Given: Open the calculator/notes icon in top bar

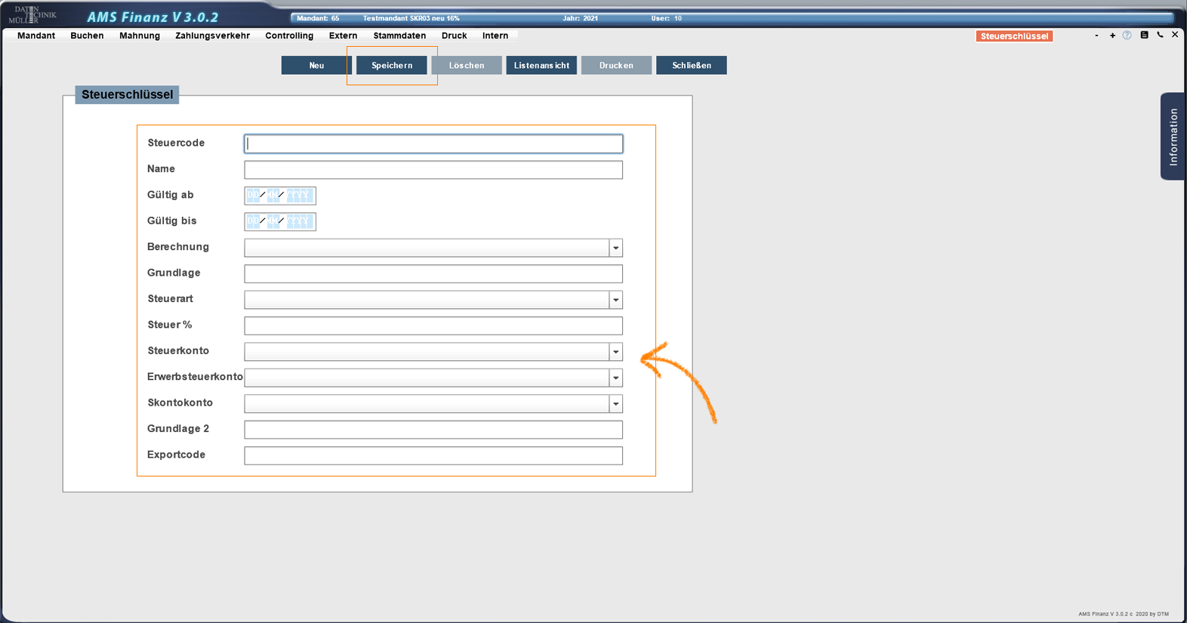Looking at the screenshot, I should tap(1144, 35).
